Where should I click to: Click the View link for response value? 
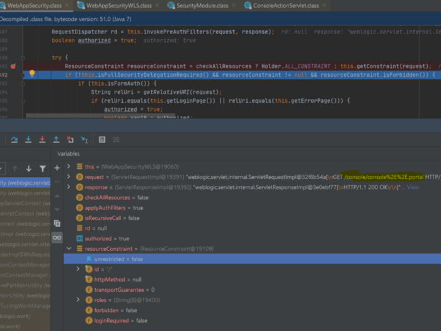pos(413,187)
